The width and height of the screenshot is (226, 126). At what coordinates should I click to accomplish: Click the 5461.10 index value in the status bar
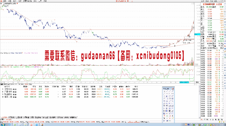56,122
